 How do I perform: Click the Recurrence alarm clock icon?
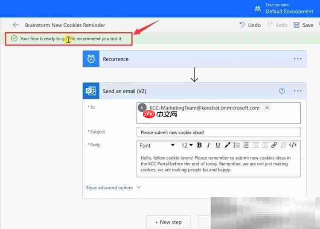click(91, 59)
